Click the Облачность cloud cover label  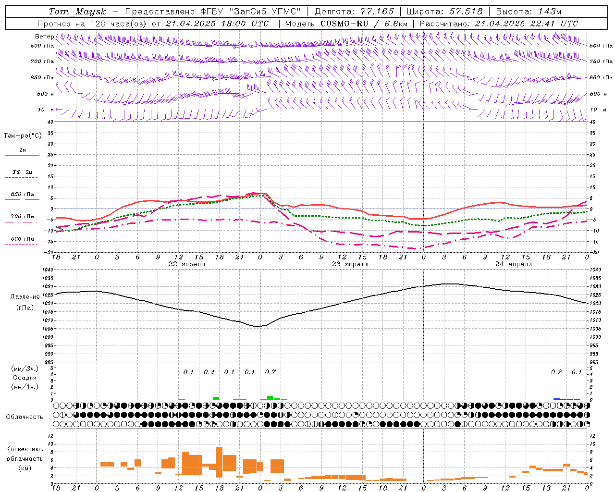coord(25,417)
